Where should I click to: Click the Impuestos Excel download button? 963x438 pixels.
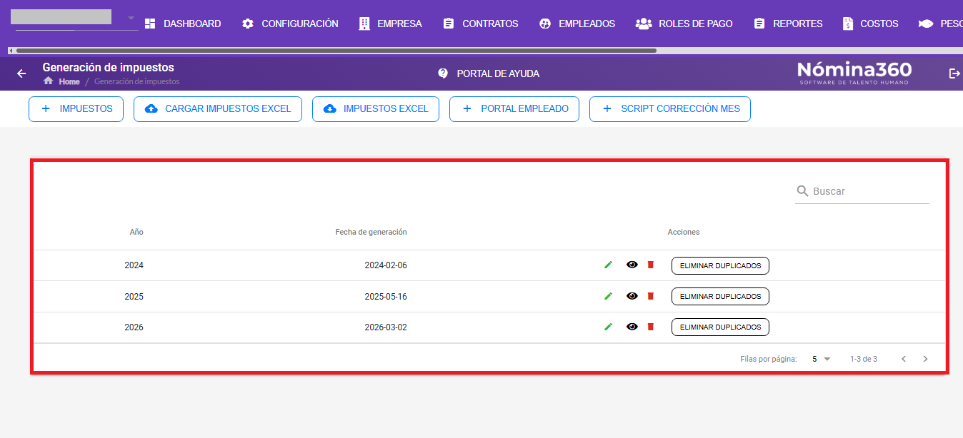click(376, 109)
